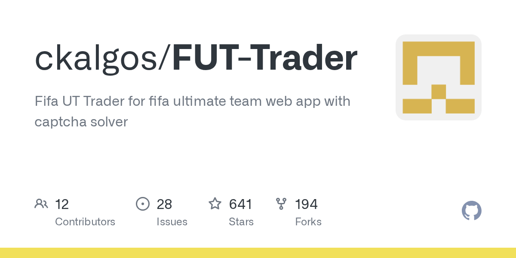Click the yellow language bar at bottom
The image size is (516, 258).
pos(258,253)
